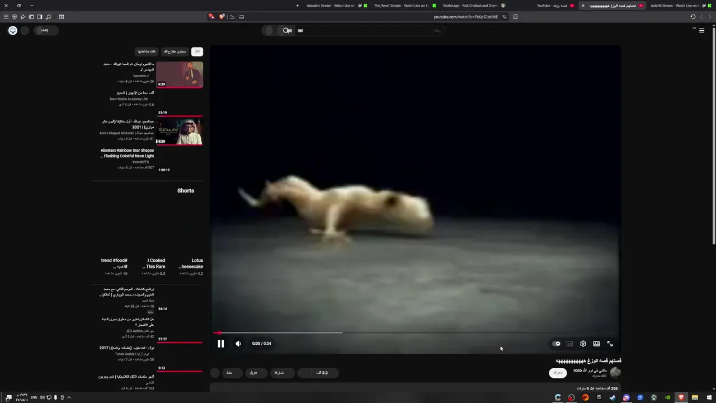The width and height of the screenshot is (716, 403).
Task: Open the browser main hamburger menu
Action: click(x=6, y=17)
